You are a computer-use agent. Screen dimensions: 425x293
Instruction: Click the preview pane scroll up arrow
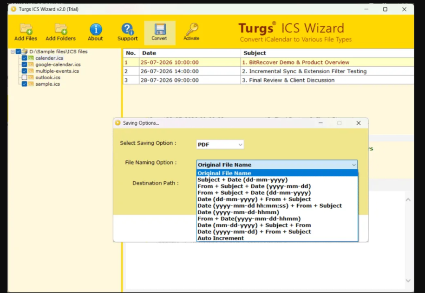(408, 200)
